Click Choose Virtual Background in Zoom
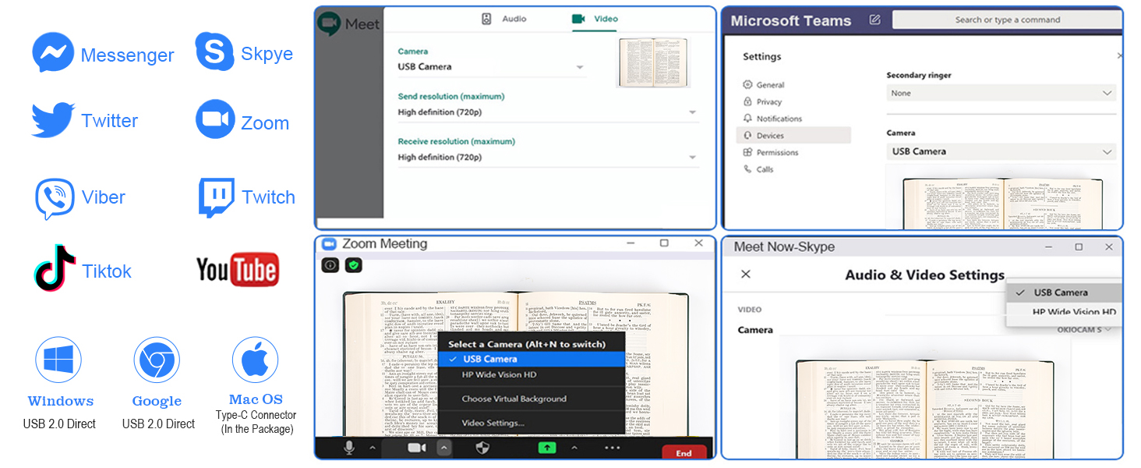This screenshot has width=1141, height=468. pyautogui.click(x=532, y=399)
